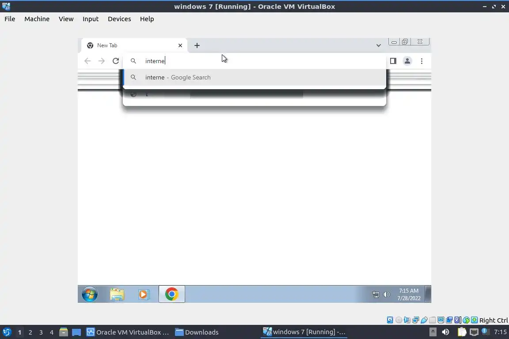Expand Chrome tab search chevron
The image size is (509, 339).
[379, 45]
